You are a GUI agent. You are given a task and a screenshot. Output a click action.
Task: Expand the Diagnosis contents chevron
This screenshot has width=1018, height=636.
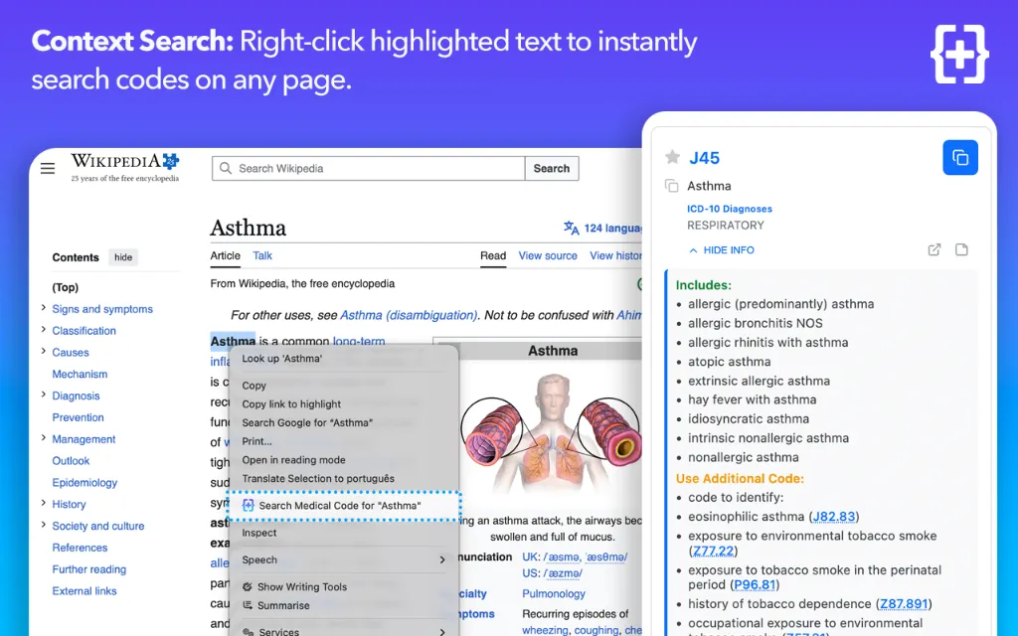coord(44,396)
